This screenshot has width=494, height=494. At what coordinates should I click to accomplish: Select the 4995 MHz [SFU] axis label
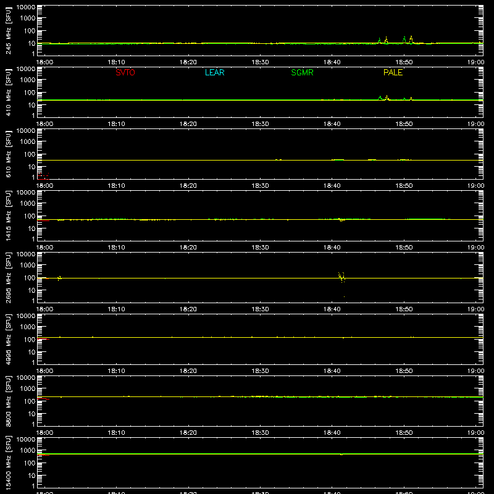(x=8, y=339)
